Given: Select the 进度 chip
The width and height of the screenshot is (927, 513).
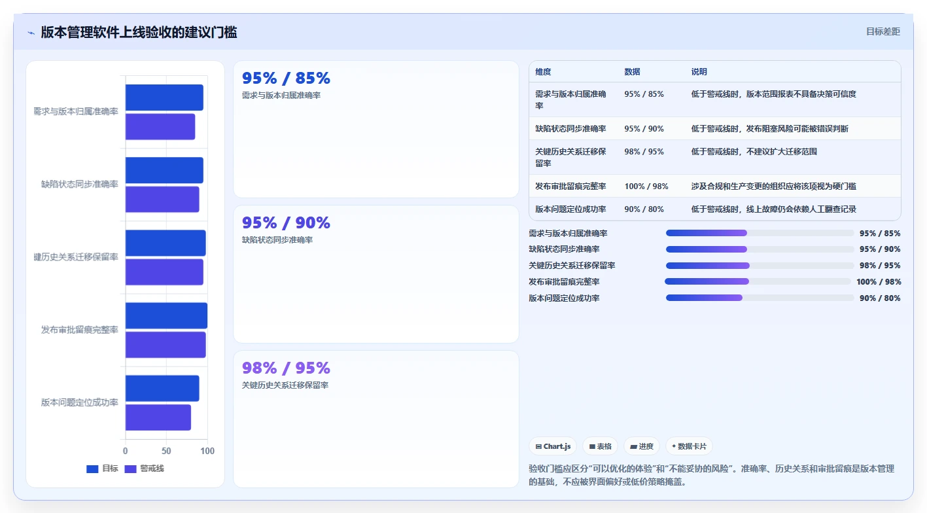Looking at the screenshot, I should click(x=641, y=446).
